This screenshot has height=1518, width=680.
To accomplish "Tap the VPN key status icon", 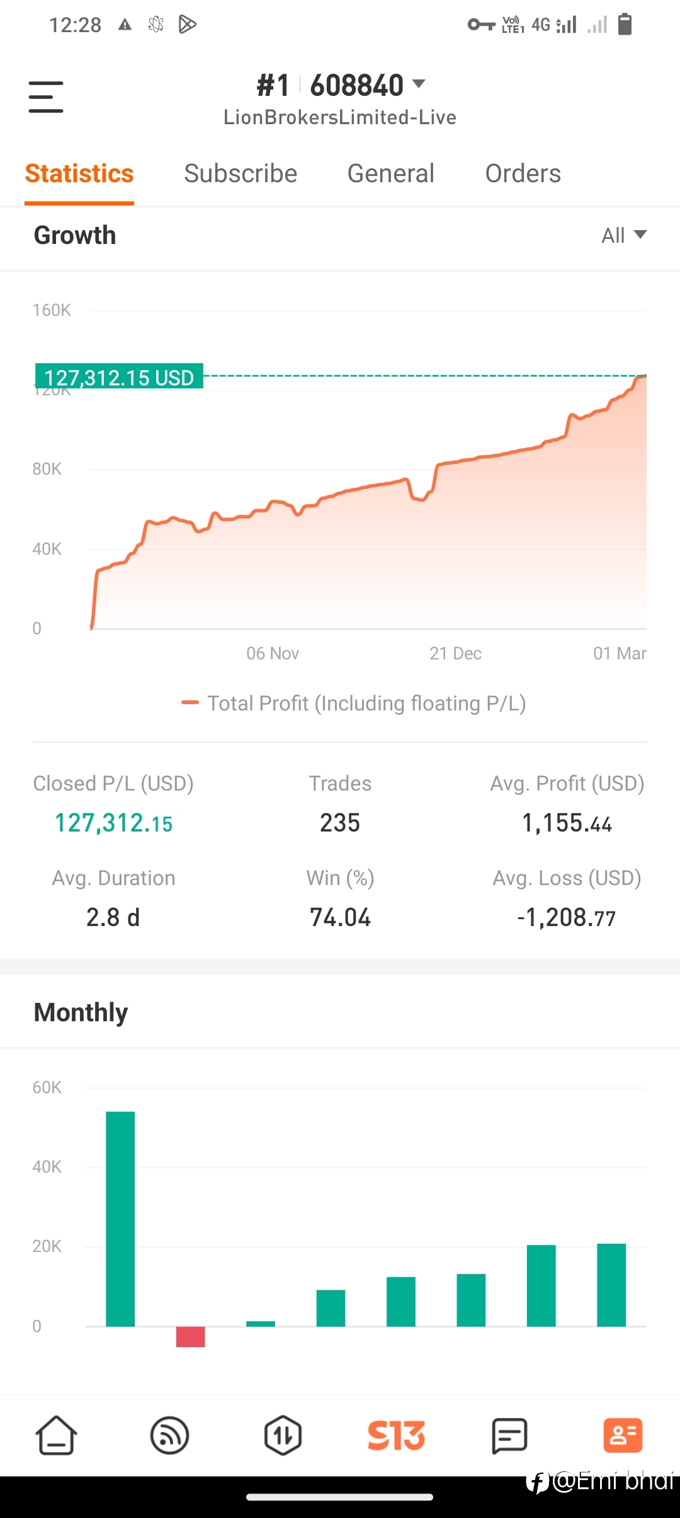I will point(481,25).
